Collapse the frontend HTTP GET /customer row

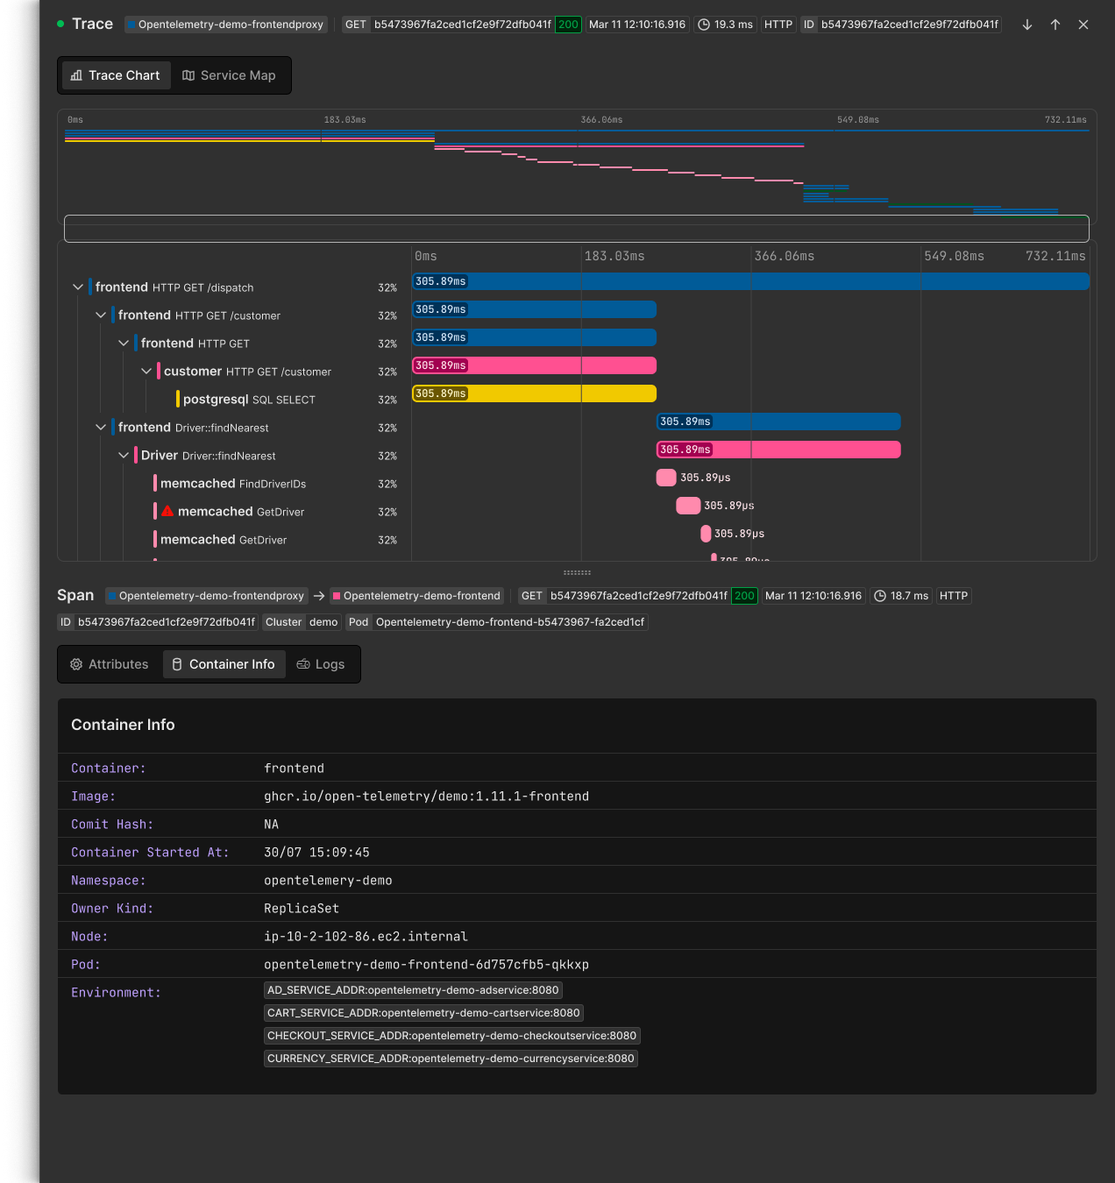coord(101,315)
